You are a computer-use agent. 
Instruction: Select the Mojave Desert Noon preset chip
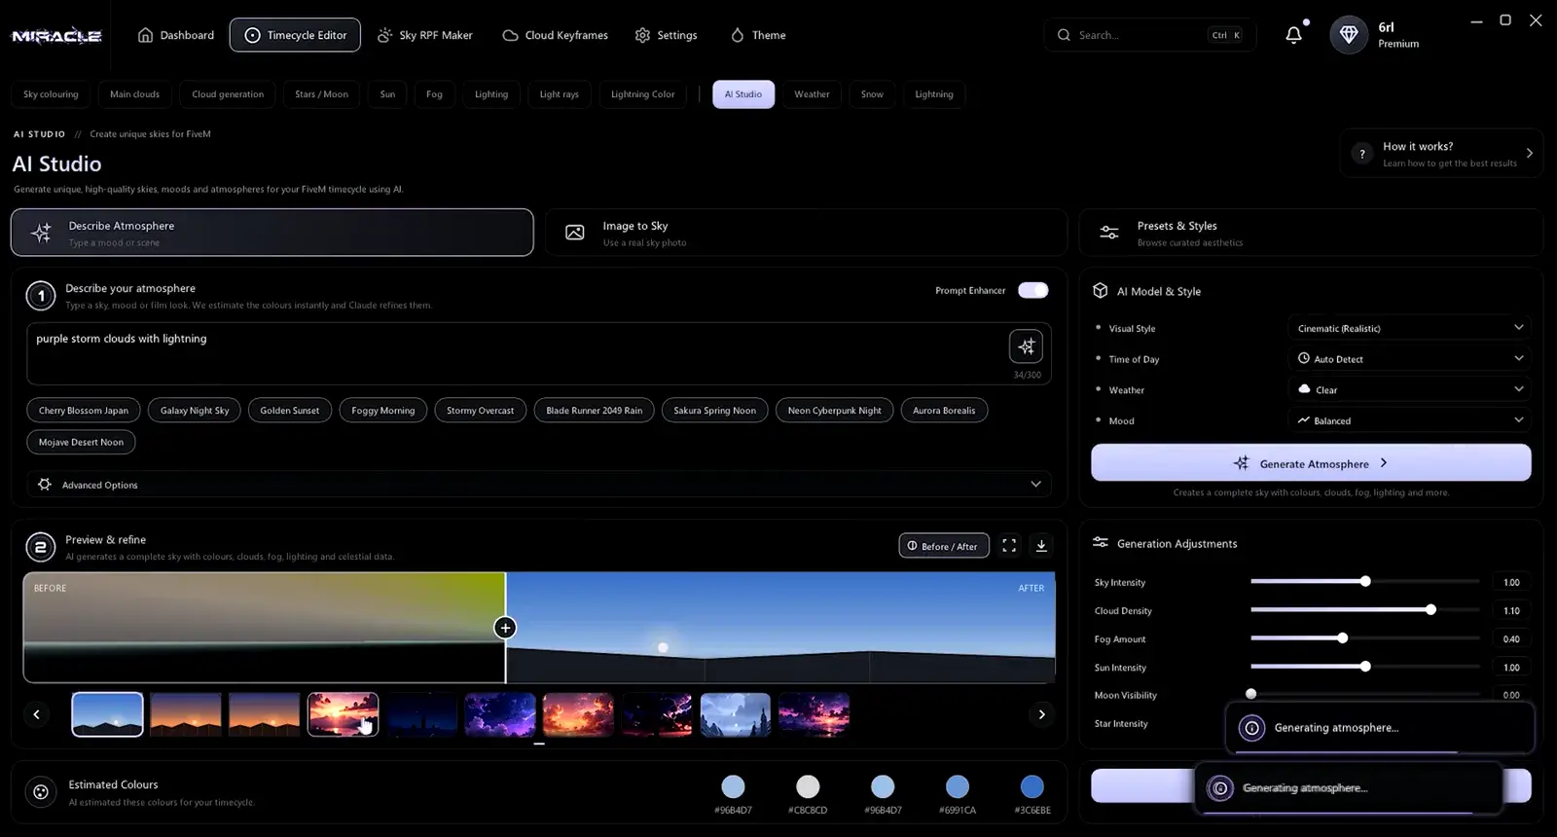pos(81,442)
